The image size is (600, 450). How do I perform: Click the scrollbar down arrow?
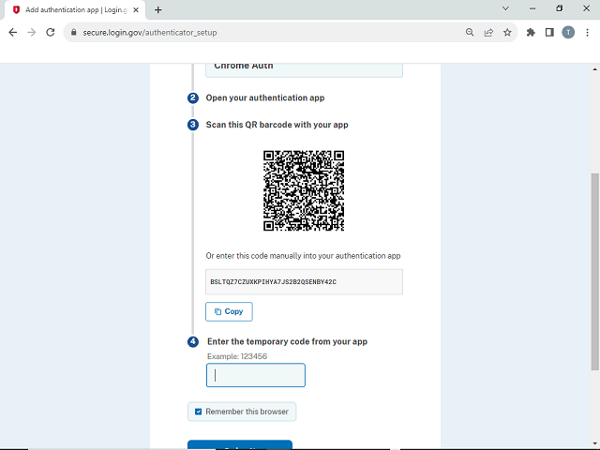click(594, 443)
